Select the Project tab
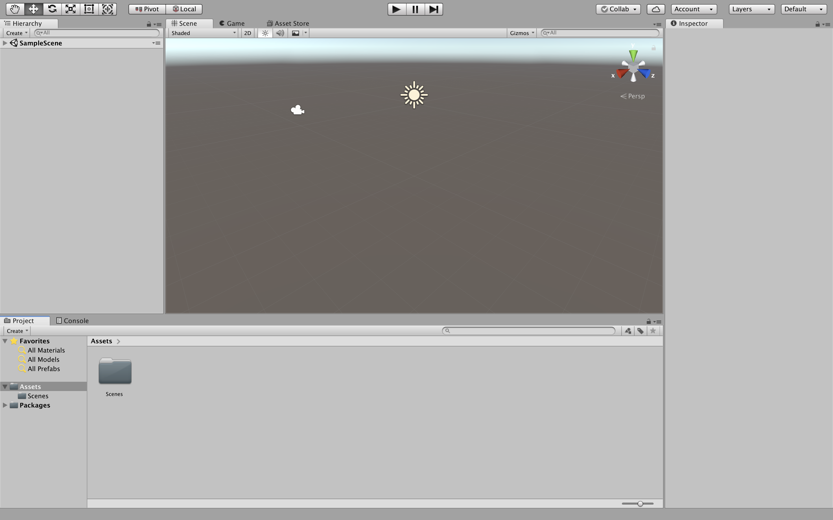Image resolution: width=833 pixels, height=520 pixels. pos(25,320)
